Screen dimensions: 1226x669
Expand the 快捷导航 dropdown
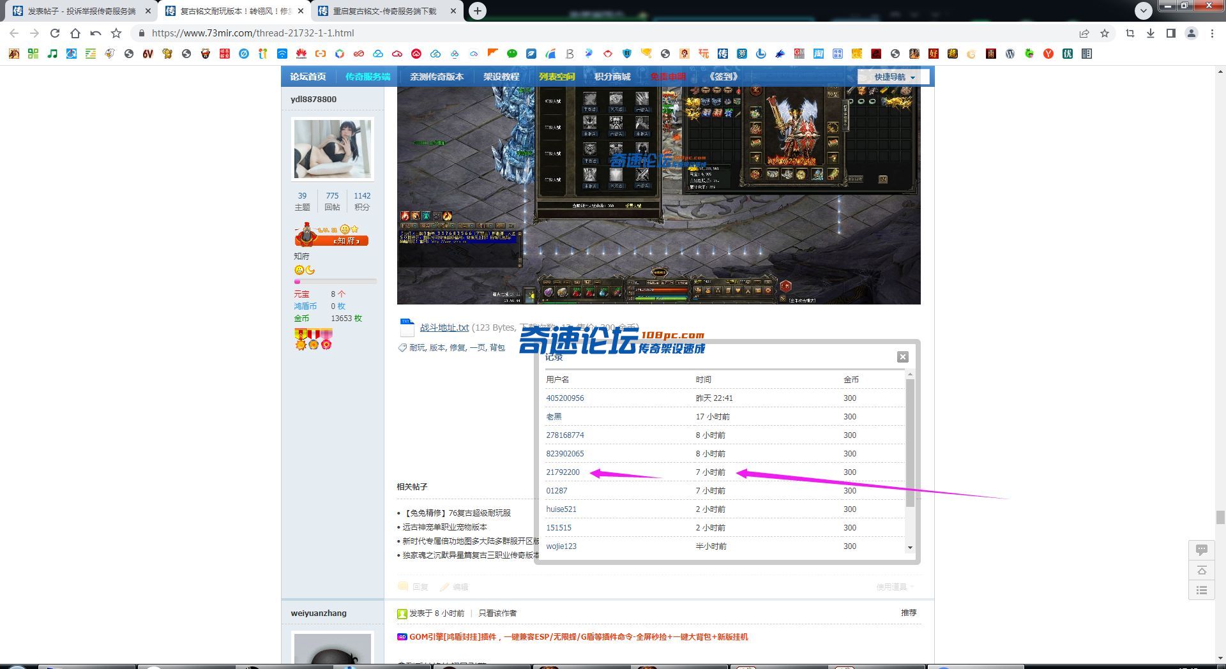894,77
